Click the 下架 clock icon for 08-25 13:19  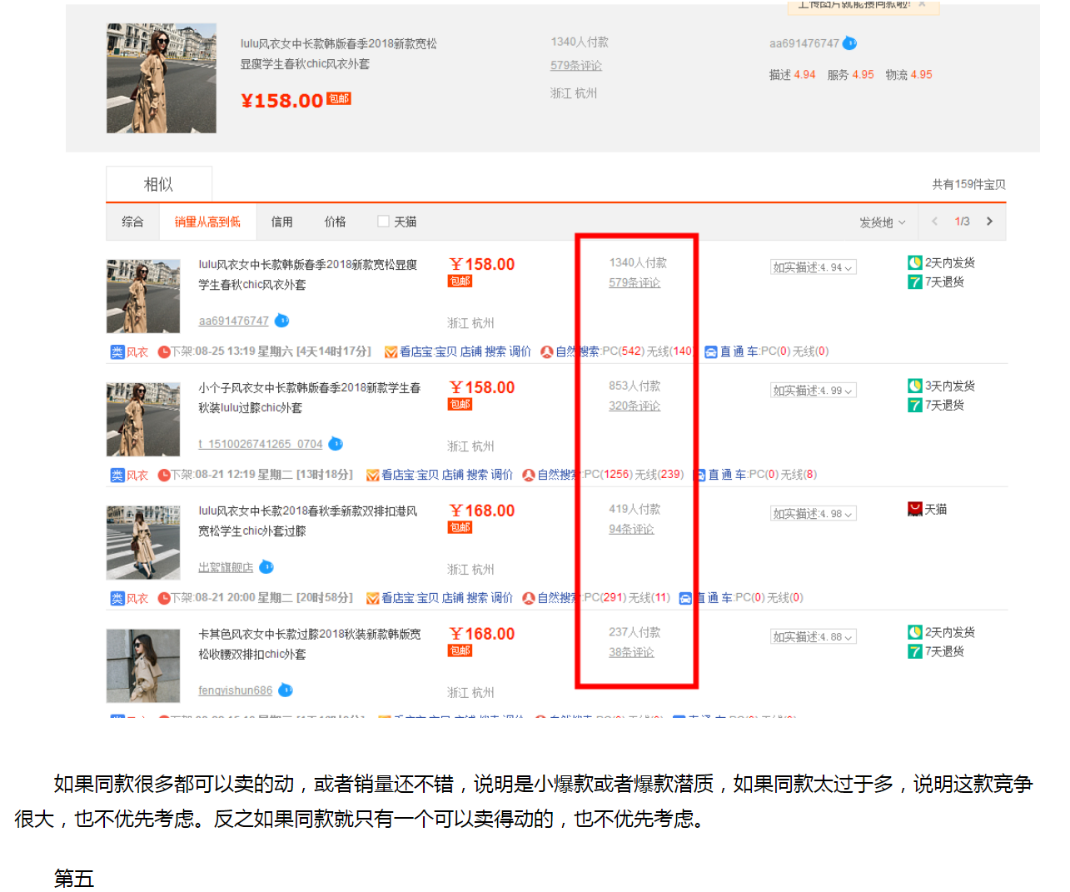click(164, 352)
